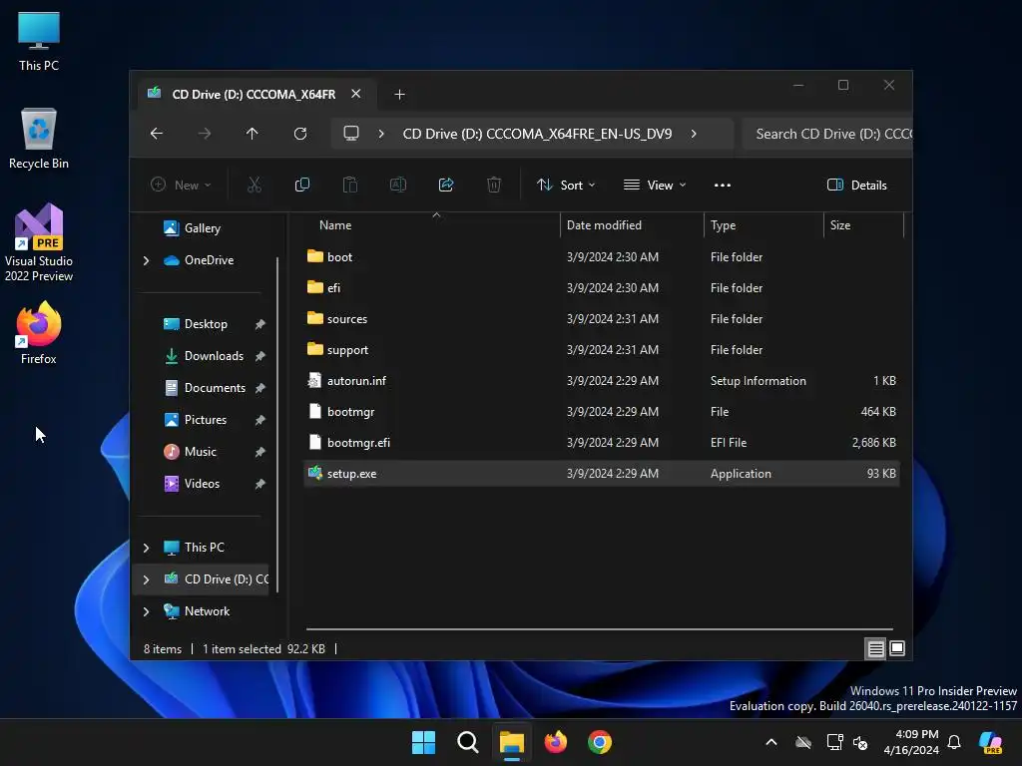1022x766 pixels.
Task: Open Copilot preview in taskbar
Action: [x=990, y=742]
